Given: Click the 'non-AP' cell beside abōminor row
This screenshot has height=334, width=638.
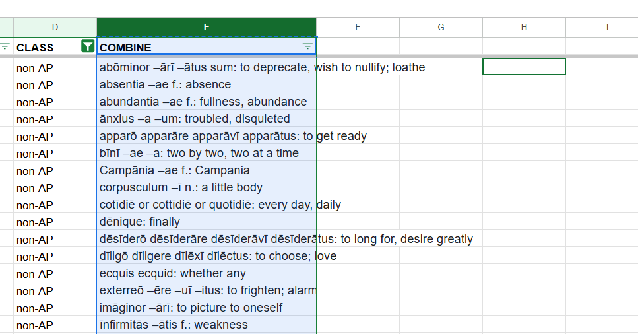Looking at the screenshot, I should coord(55,67).
